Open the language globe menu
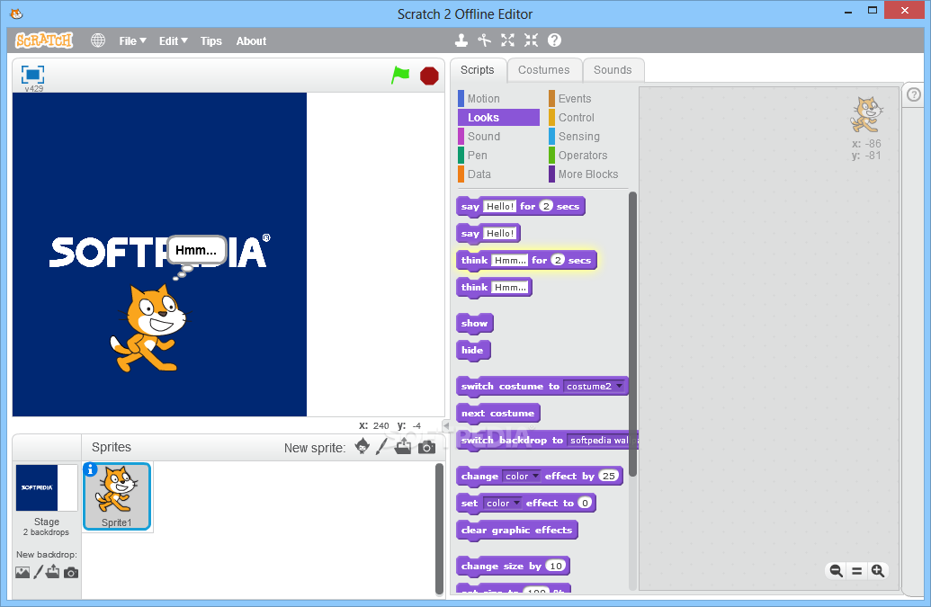Screen dimensions: 931x607 pyautogui.click(x=98, y=40)
